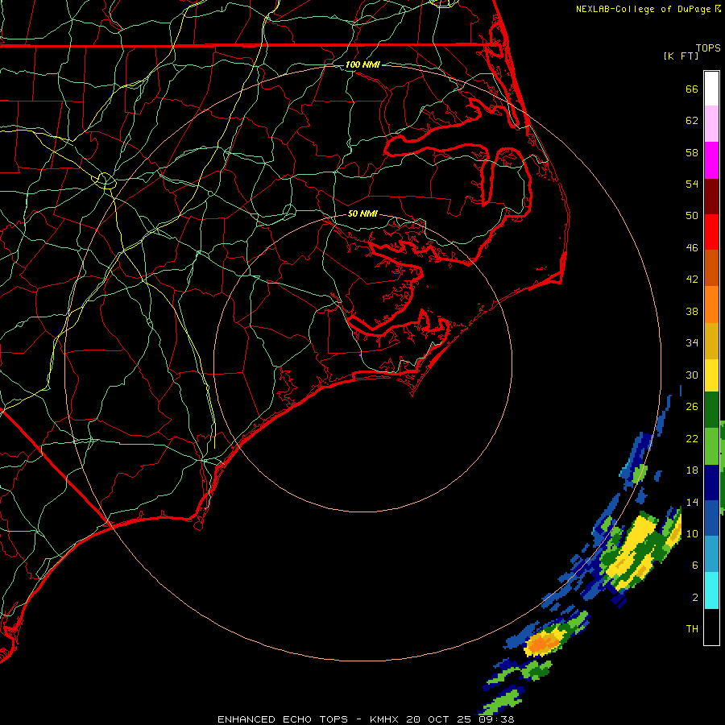This screenshot has height=725, width=725.
Task: Click the '30' legend value
Action: [692, 375]
